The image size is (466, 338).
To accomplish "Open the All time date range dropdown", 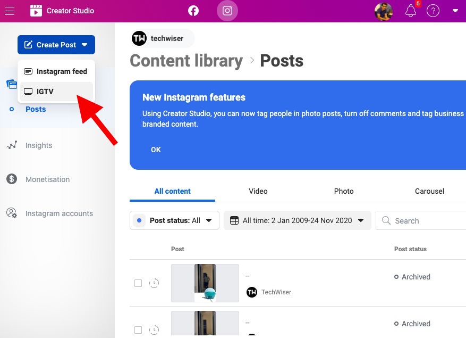I will click(297, 220).
